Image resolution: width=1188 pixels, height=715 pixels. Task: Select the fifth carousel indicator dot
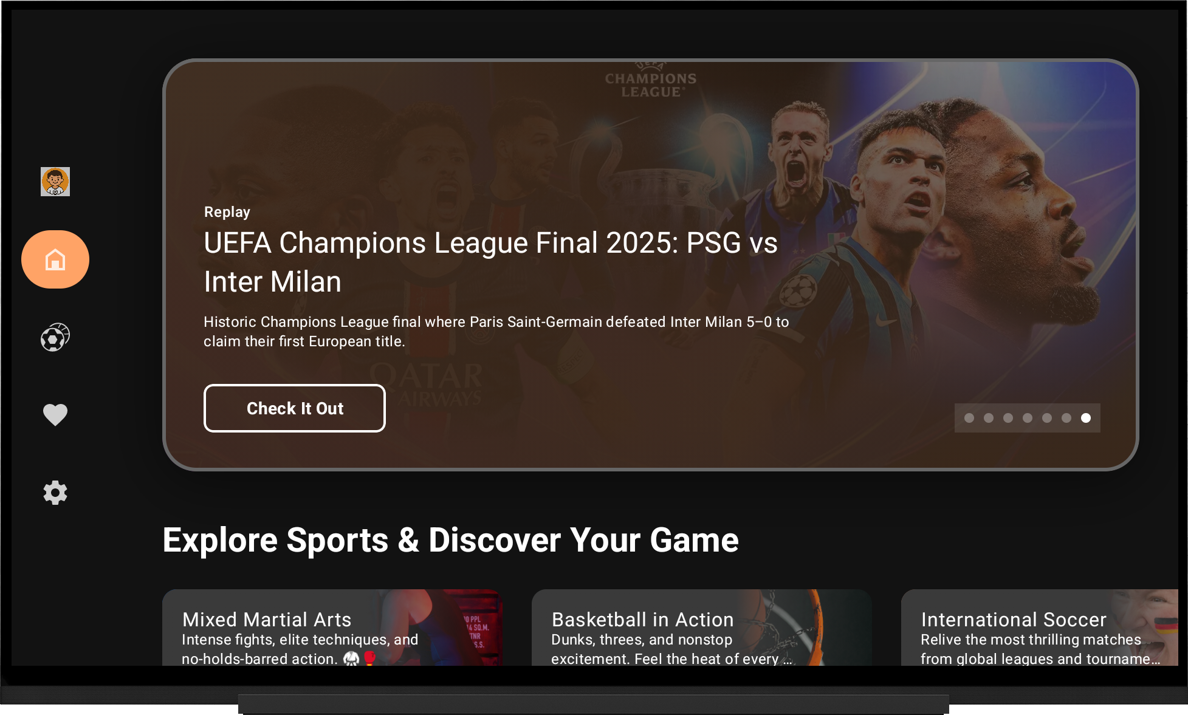tap(1047, 418)
